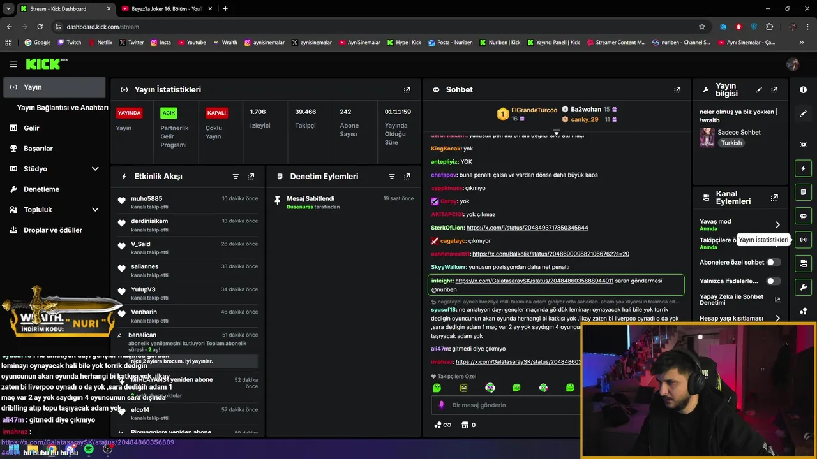
Task: Pop out the Kanal Eylemleri panel
Action: (x=774, y=198)
